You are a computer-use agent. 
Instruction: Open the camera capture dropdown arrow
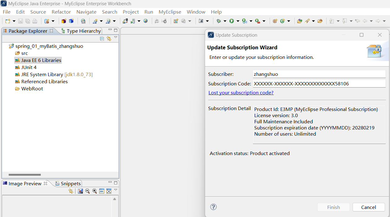[x=207, y=21]
